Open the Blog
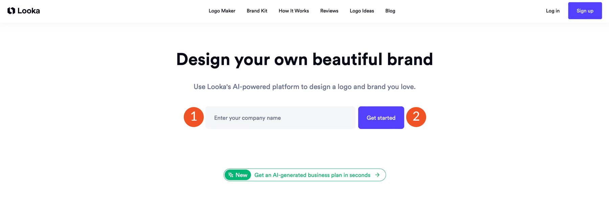 pos(390,10)
